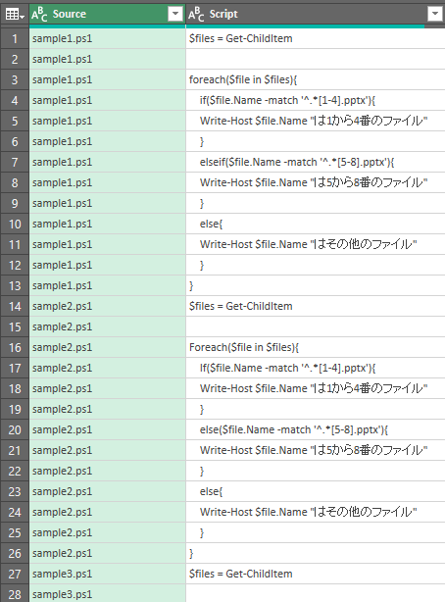Image resolution: width=445 pixels, height=602 pixels.
Task: Click the 'Foreach($file in $files){' cell in row 16
Action: pyautogui.click(x=316, y=347)
